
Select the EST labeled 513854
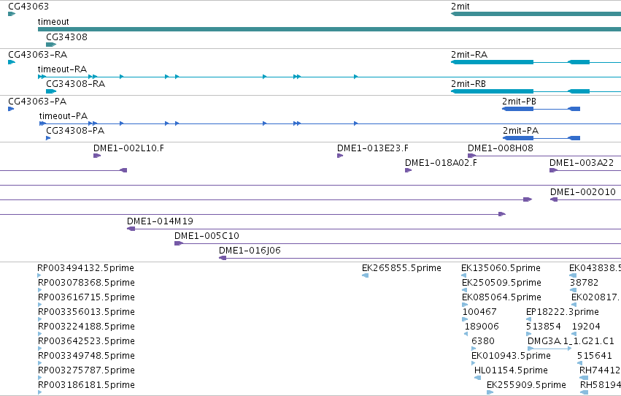pos(544,327)
